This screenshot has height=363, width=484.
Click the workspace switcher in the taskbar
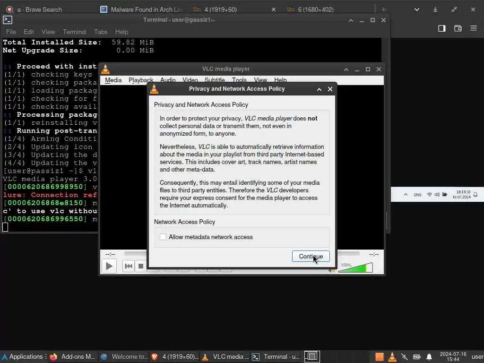(x=312, y=356)
